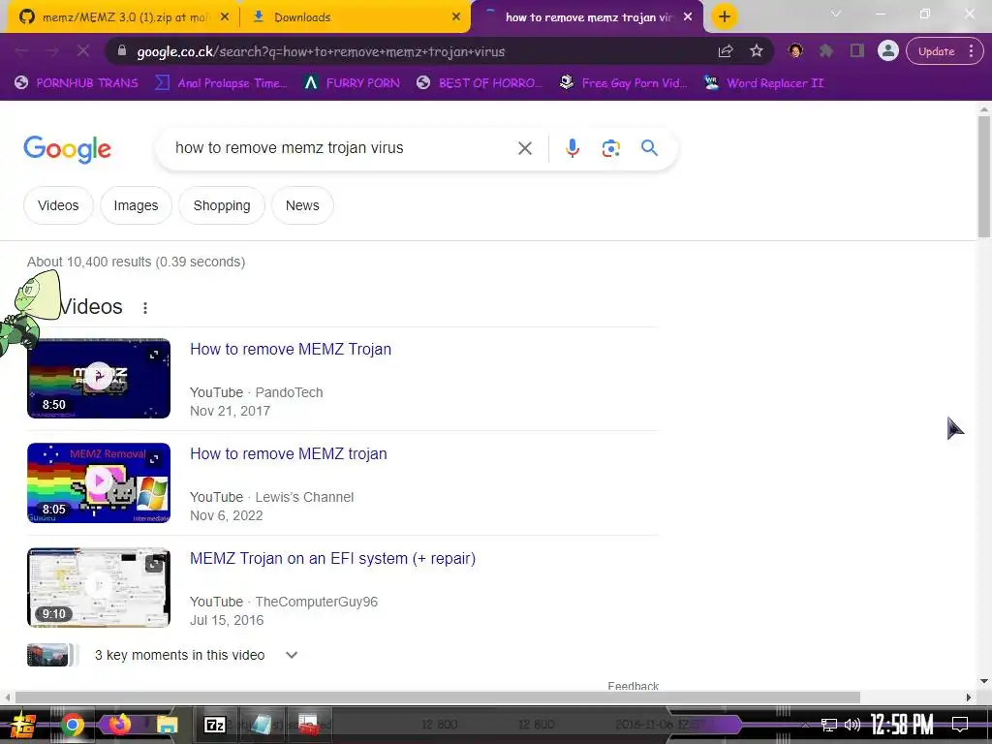Open Lewis's Channel 'How to remove MEMZ trojan'
Viewport: 992px width, 744px height.
click(x=289, y=453)
